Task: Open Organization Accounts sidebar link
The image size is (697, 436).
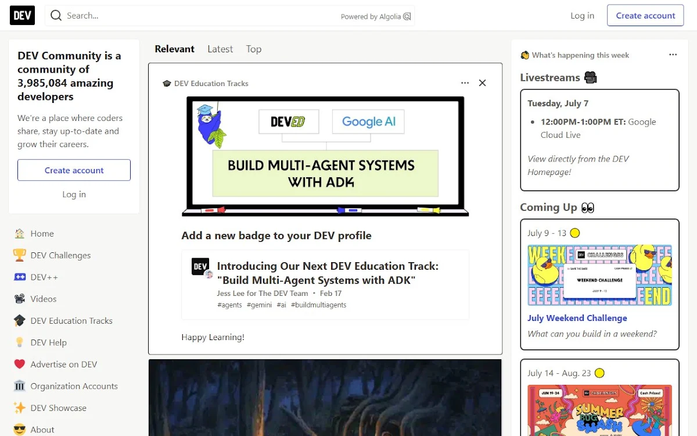Action: (74, 386)
